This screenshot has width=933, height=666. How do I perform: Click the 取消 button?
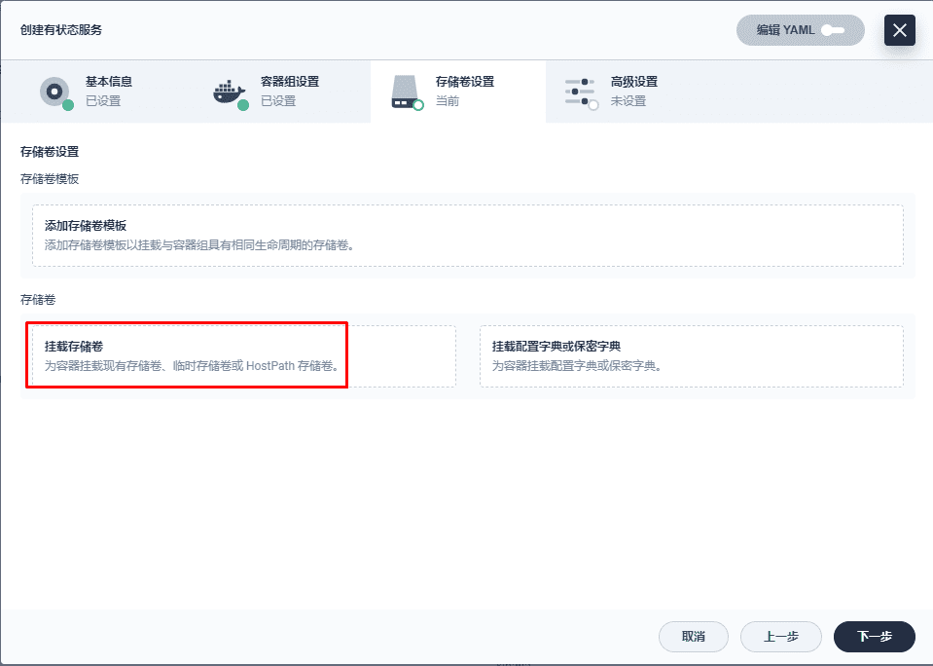(x=694, y=637)
